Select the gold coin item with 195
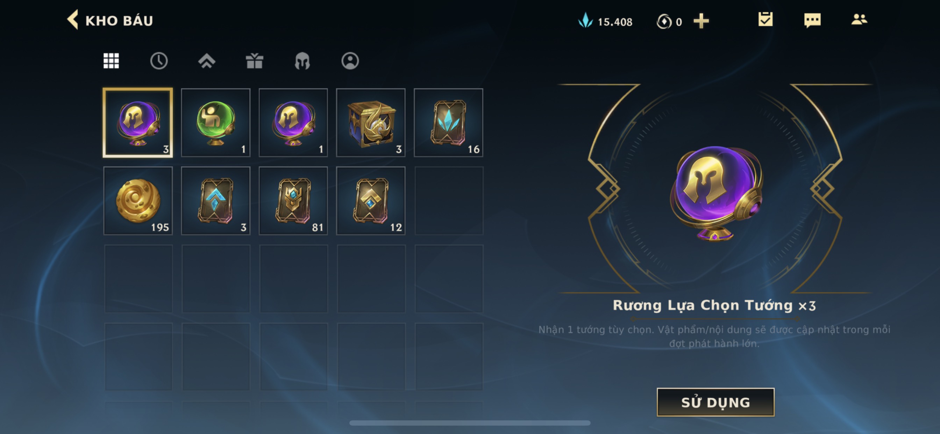 coord(138,201)
